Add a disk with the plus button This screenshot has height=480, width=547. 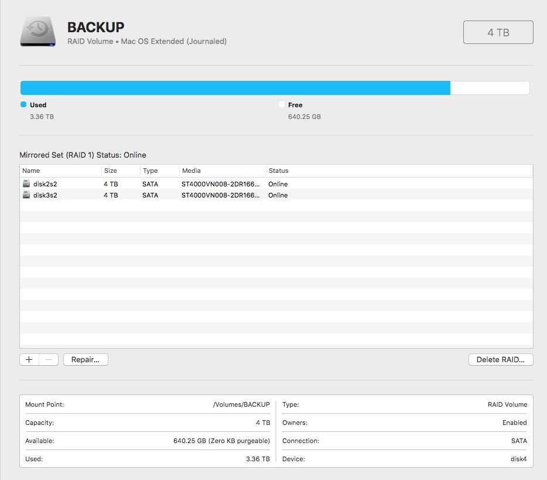[x=29, y=360]
